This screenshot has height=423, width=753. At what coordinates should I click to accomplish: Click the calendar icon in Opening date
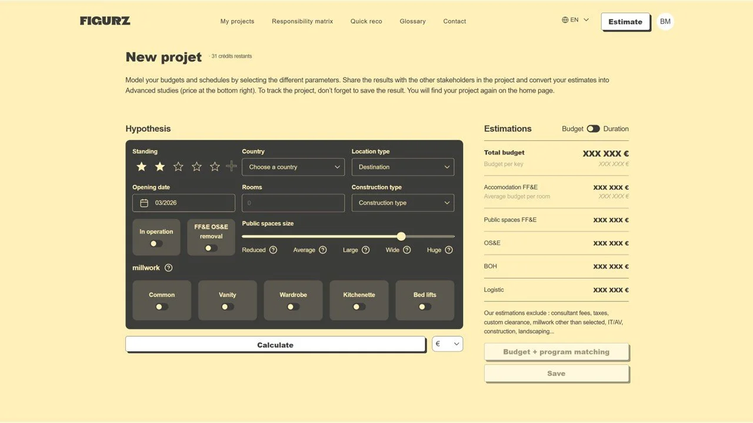pos(144,203)
